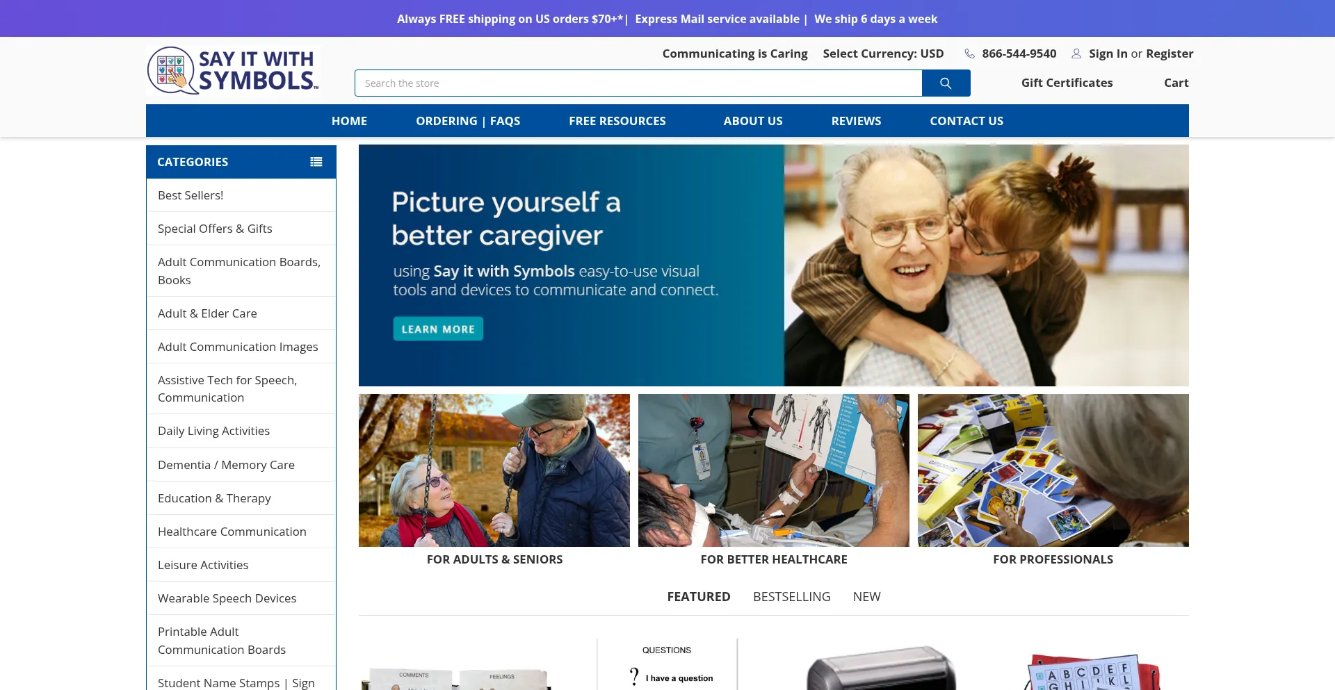Image resolution: width=1335 pixels, height=690 pixels.
Task: Click the Say It With Symbols logo
Action: (x=233, y=71)
